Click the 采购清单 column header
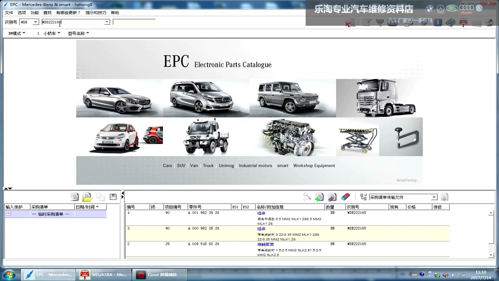499x281 pixels. [52, 207]
